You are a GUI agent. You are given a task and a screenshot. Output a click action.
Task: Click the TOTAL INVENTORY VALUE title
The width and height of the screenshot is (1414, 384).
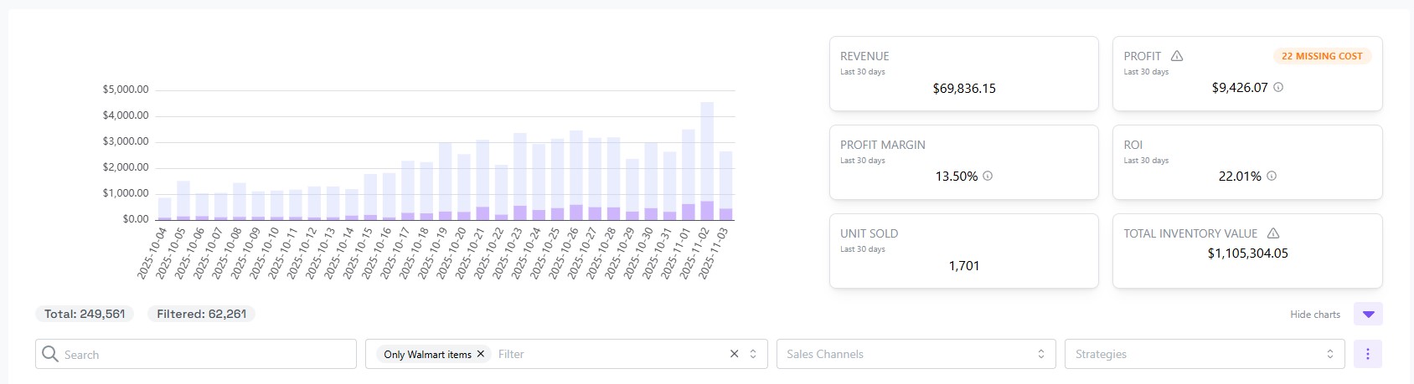pyautogui.click(x=1190, y=233)
